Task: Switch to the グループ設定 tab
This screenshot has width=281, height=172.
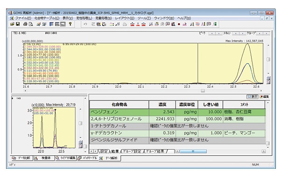Action: (132, 151)
